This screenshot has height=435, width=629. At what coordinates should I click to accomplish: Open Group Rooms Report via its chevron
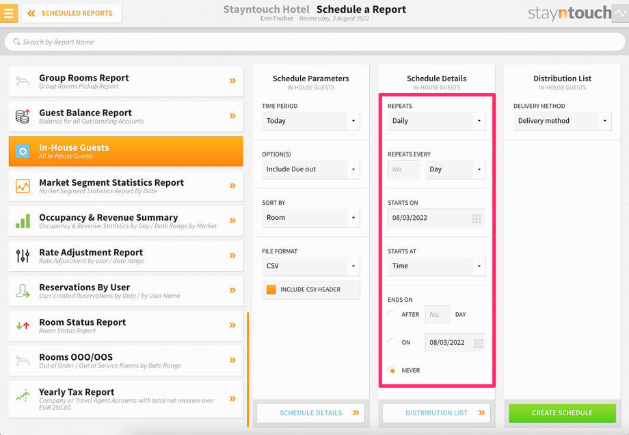tap(232, 81)
